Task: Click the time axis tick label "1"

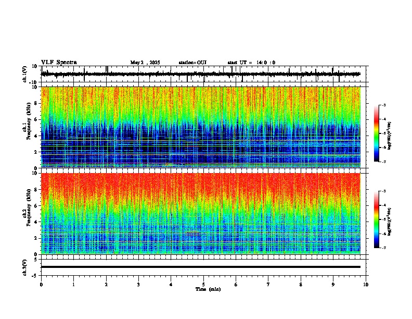Action: tap(73, 285)
